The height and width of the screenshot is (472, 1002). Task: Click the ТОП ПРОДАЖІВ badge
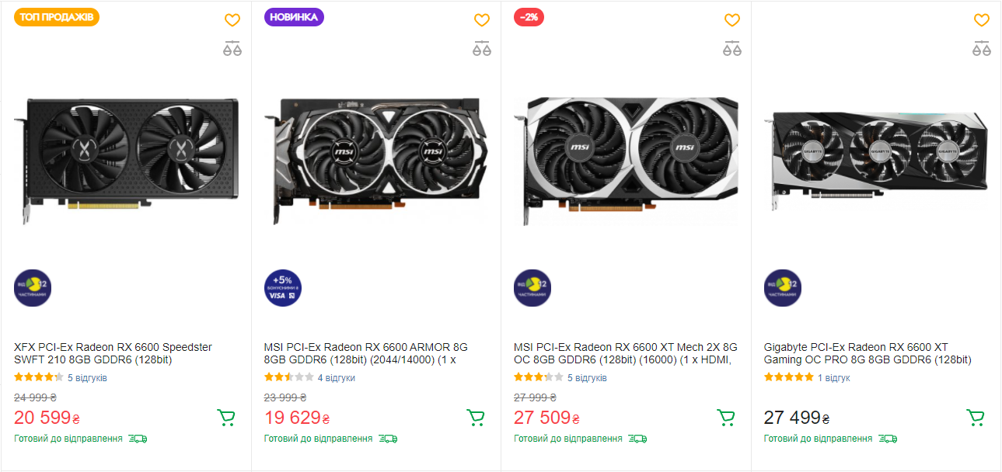coord(57,17)
